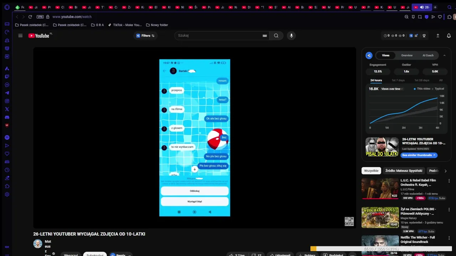This screenshot has width=456, height=256.
Task: Open the on-screen keyboard in search box
Action: coord(265,36)
